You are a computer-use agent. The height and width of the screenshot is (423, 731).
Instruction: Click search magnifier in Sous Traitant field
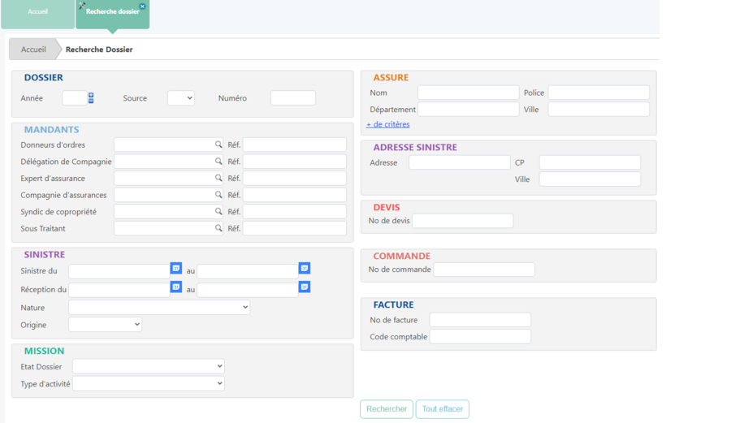218,229
